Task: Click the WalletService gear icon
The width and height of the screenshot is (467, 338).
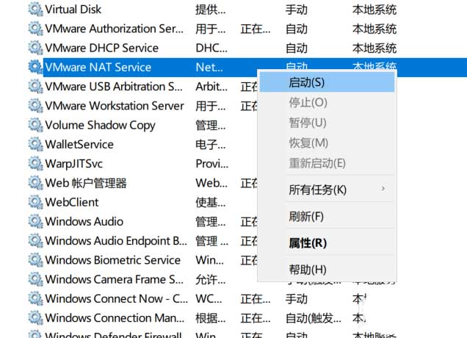Action: [35, 145]
